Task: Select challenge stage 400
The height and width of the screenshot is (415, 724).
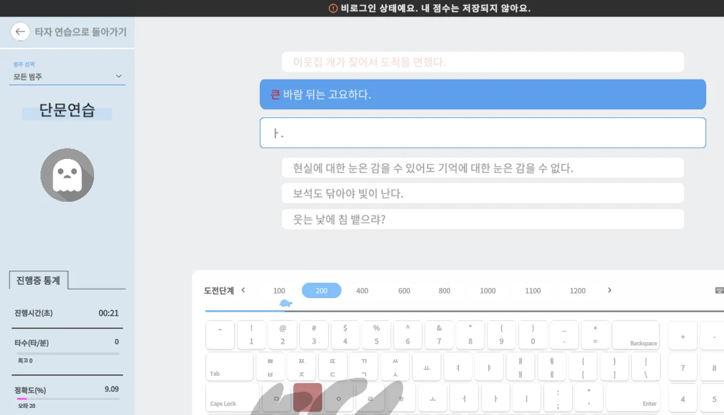Action: click(362, 291)
